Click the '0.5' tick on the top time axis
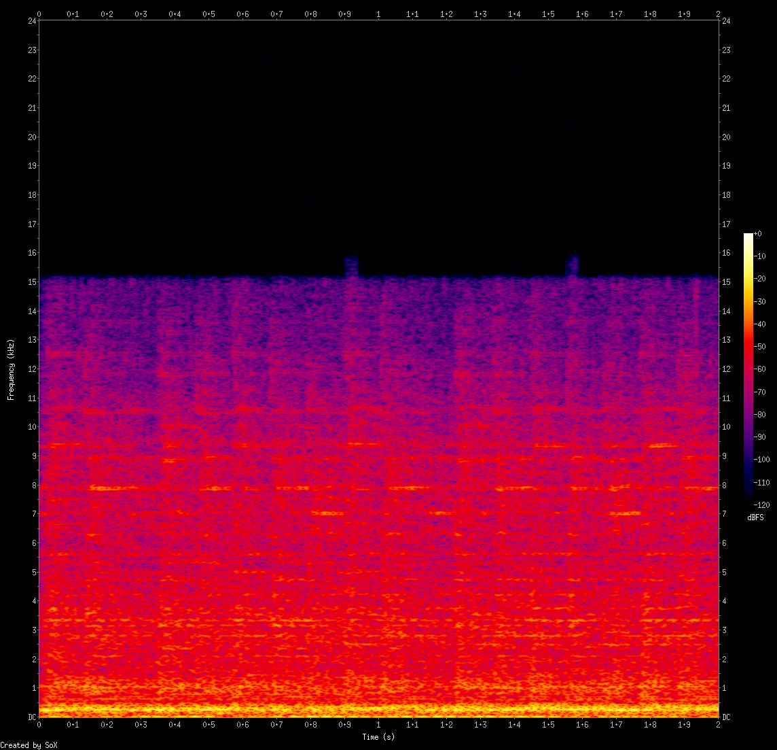 coord(209,13)
